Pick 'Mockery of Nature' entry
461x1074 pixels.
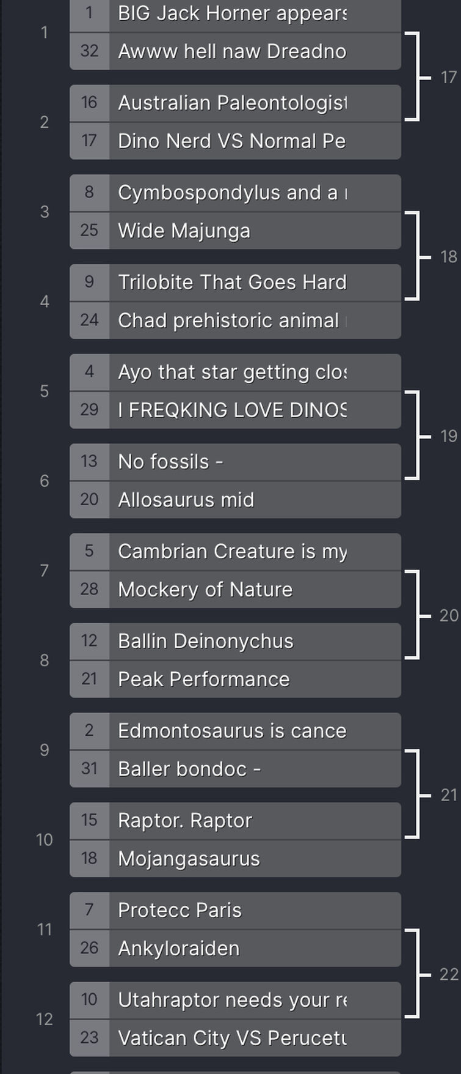235,590
